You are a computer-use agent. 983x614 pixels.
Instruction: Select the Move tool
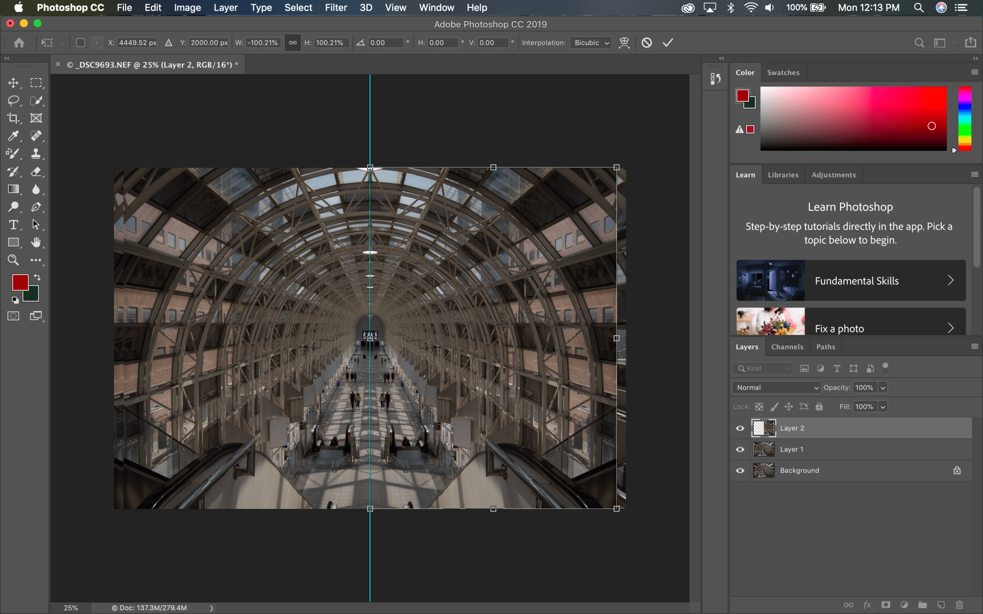(x=13, y=83)
